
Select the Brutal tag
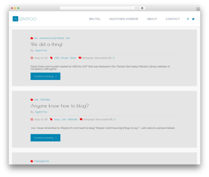coord(65,58)
